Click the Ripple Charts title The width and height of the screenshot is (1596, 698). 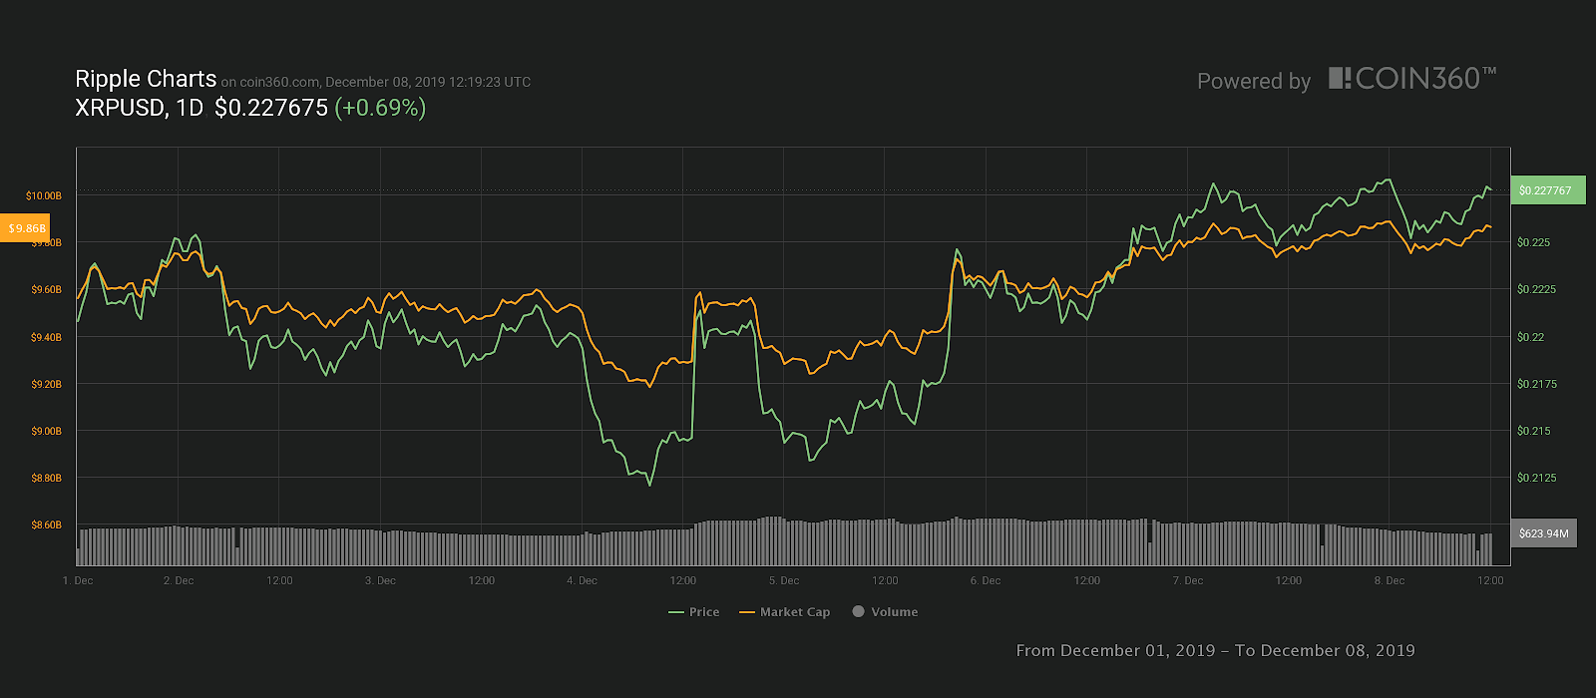(x=146, y=79)
